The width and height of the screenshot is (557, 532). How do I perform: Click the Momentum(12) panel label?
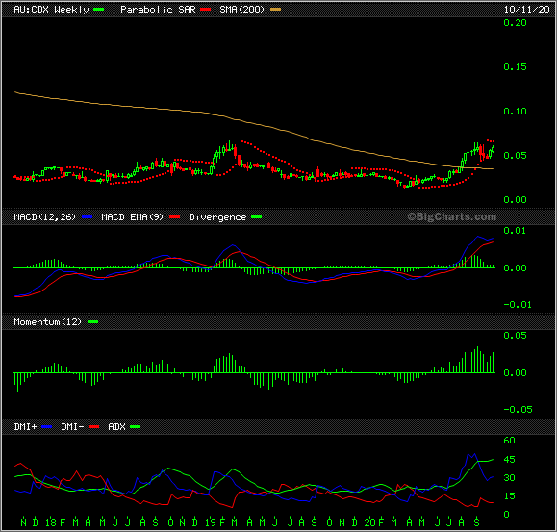click(x=47, y=321)
